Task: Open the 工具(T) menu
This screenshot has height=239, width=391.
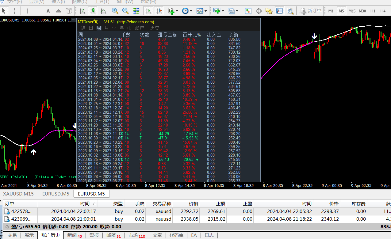Action: [x=102, y=2]
